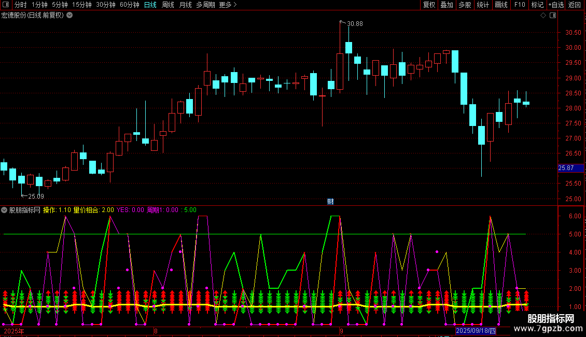This screenshot has width=586, height=337.
Task: Click the 25.87 price label on axis
Action: point(570,168)
